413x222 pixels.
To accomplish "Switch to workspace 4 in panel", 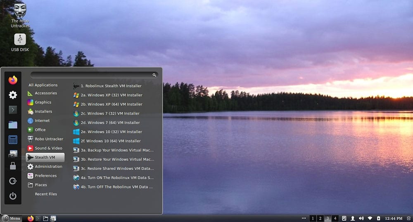I will pyautogui.click(x=335, y=218).
